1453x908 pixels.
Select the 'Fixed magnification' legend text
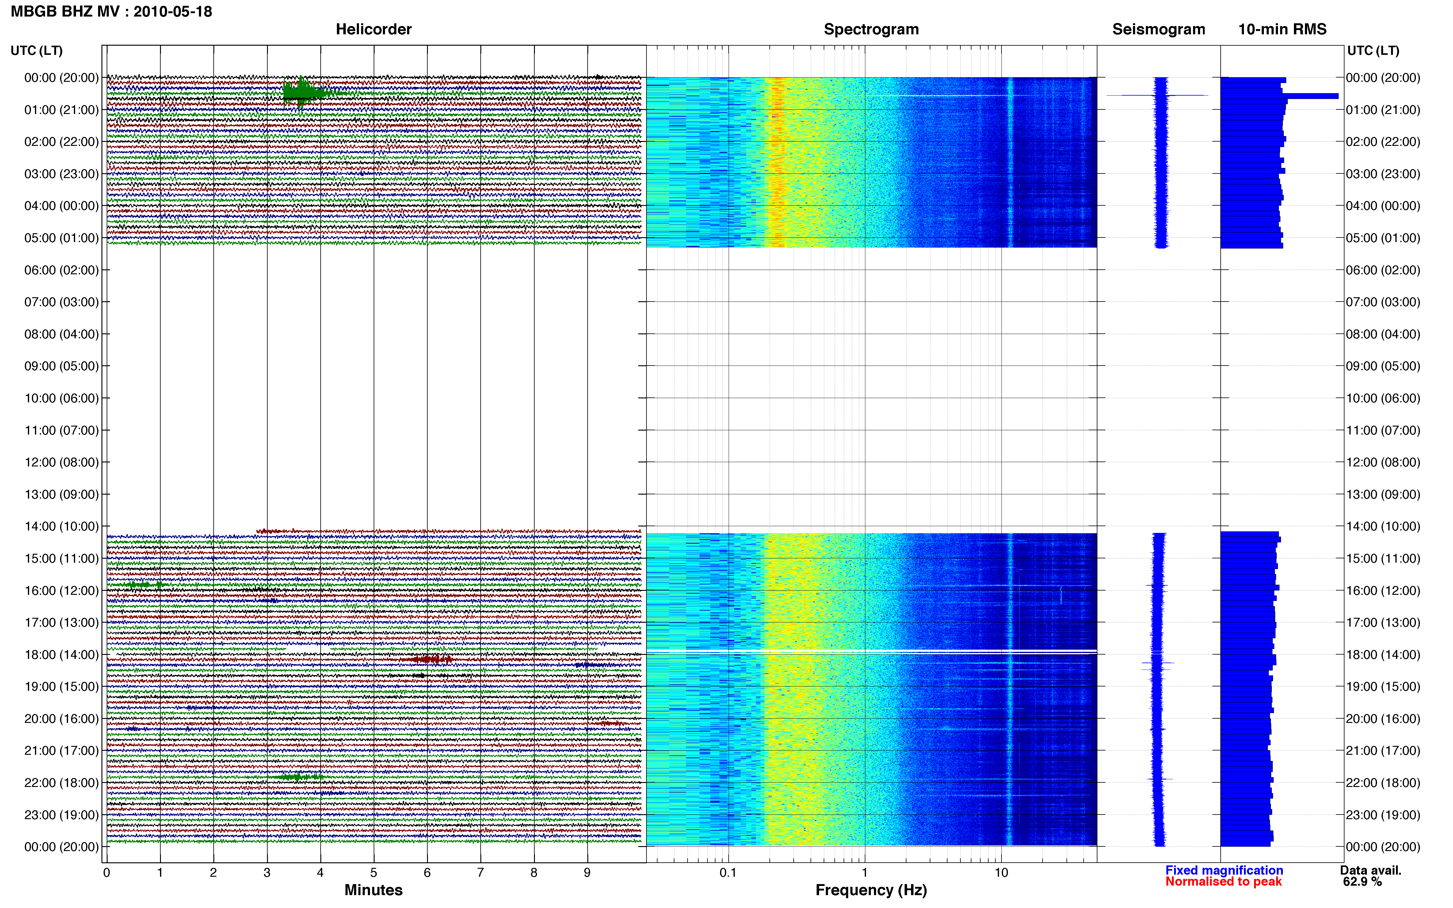(1223, 870)
